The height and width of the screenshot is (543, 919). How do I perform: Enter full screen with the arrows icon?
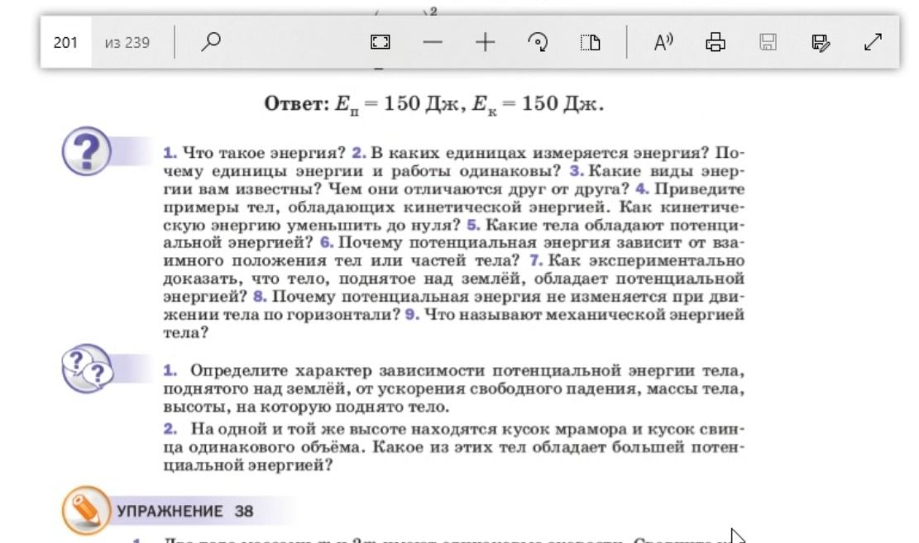(x=874, y=42)
